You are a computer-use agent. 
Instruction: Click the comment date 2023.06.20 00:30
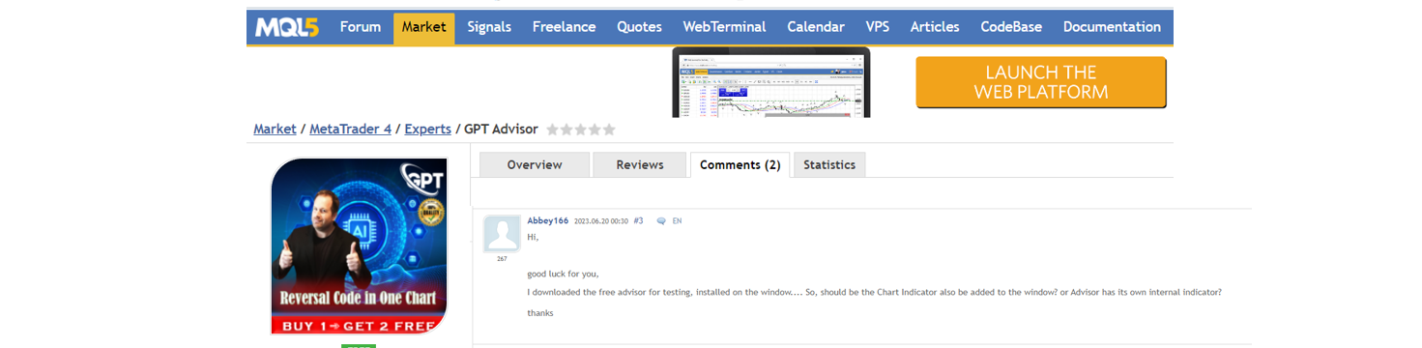[601, 221]
